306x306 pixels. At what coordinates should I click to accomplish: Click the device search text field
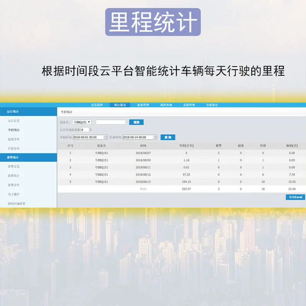click(111, 122)
